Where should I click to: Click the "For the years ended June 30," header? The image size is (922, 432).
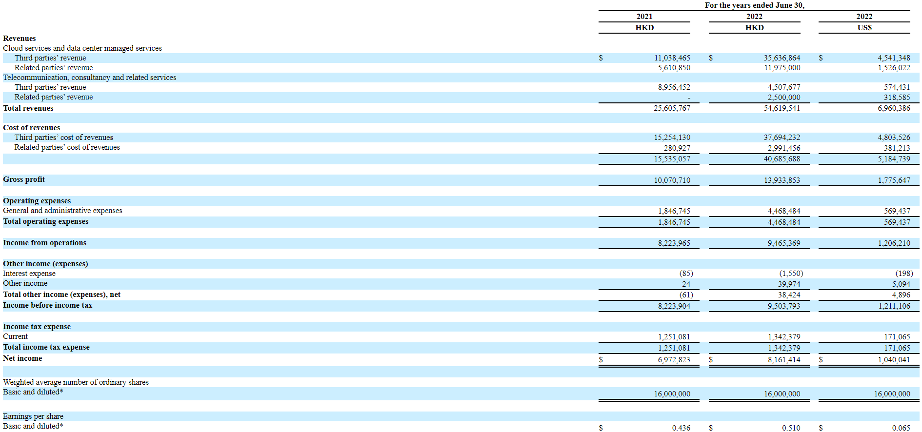754,5
